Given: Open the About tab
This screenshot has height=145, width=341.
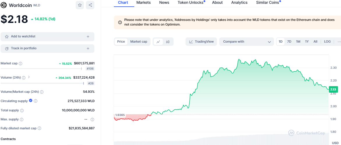Looking at the screenshot, I should pos(217,3).
